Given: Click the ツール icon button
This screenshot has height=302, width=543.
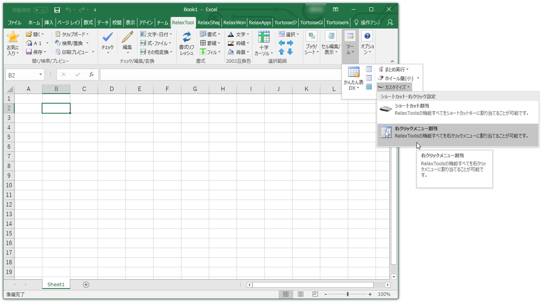Looking at the screenshot, I should pyautogui.click(x=350, y=36).
